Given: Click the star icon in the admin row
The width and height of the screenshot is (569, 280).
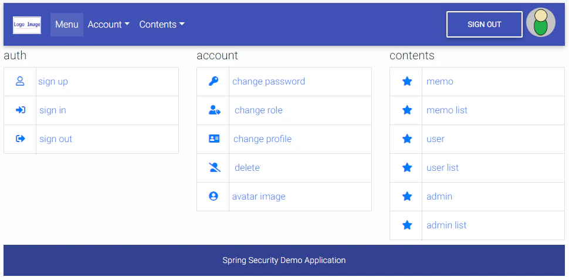Looking at the screenshot, I should click(407, 196).
